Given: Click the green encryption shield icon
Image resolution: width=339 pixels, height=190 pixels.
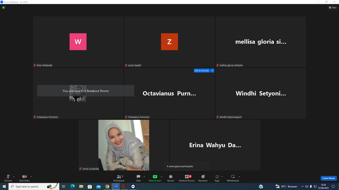Looking at the screenshot, I should click(4, 7).
